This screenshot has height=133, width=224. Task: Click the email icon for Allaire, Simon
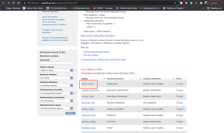pyautogui.click(x=177, y=84)
